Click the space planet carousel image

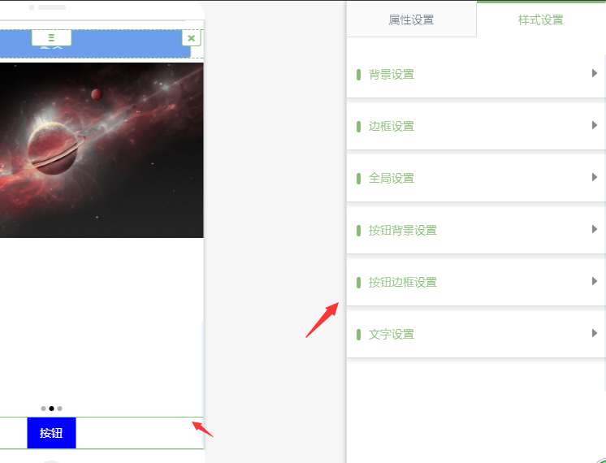[x=102, y=150]
